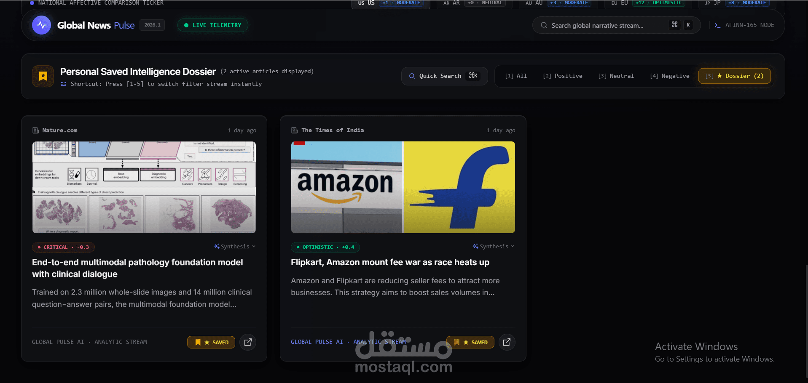The height and width of the screenshot is (383, 808).
Task: Click the '(2 active articles displayed)' count
Action: (x=267, y=72)
